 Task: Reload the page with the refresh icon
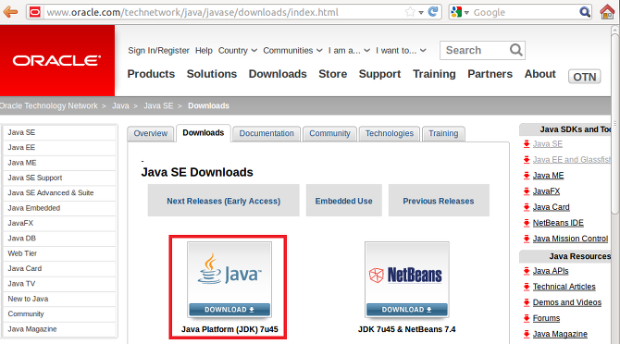433,11
